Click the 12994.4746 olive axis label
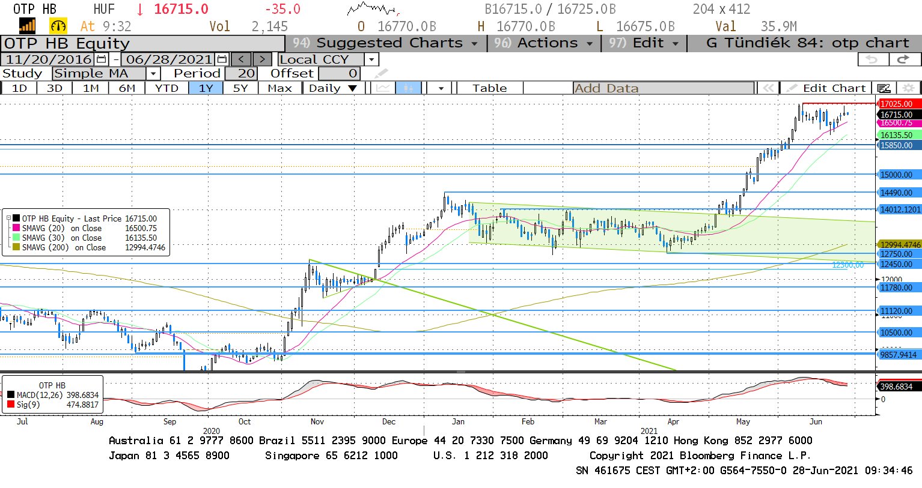Screen dimensions: 922x488 point(900,244)
